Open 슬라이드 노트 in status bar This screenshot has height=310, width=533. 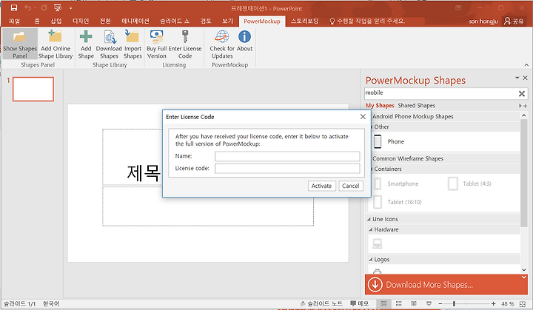pyautogui.click(x=321, y=303)
